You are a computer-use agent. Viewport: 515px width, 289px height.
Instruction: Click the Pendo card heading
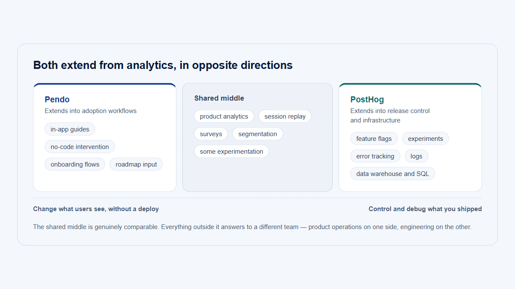click(57, 99)
